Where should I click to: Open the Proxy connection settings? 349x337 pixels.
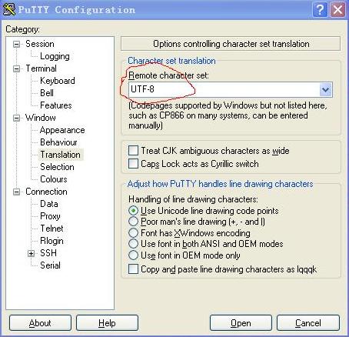(x=50, y=216)
